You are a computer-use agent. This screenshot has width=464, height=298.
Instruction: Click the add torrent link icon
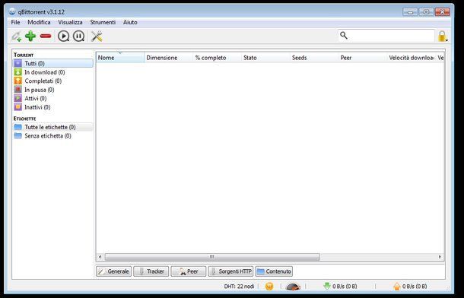point(17,36)
